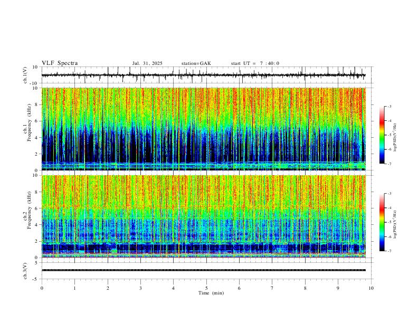Click the ch.3 flat signal trace
Image resolution: width=418 pixels, height=323 pixels.
[204, 270]
